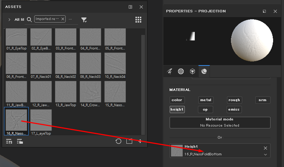Select the 07_R_Neck01 asset thumbnail
Image resolution: width=284 pixels, height=167 pixels.
click(x=41, y=63)
